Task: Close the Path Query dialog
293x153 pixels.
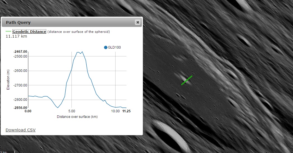Action: 137,22
